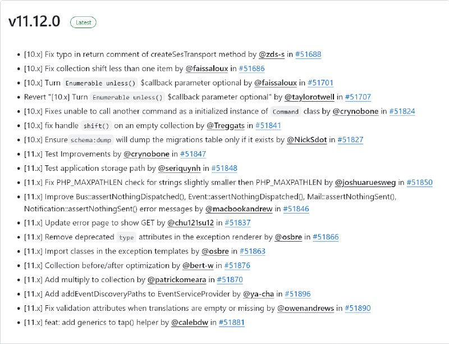Open the @NickSdot profile

(306, 139)
